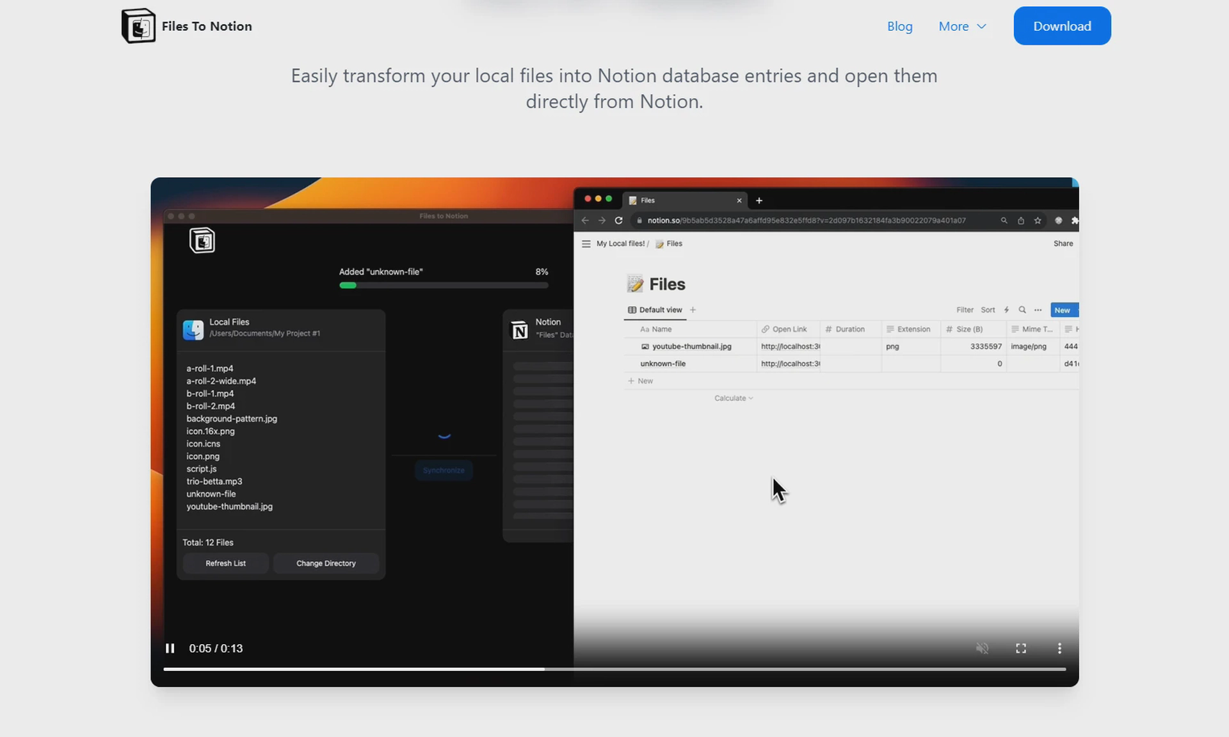The height and width of the screenshot is (737, 1229).
Task: Open the Notion sidebar hamburger menu
Action: [x=586, y=243]
